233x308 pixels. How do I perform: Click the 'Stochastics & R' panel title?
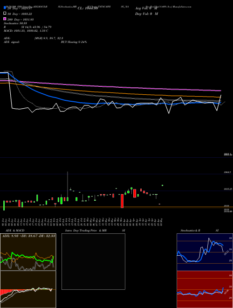(191, 231)
